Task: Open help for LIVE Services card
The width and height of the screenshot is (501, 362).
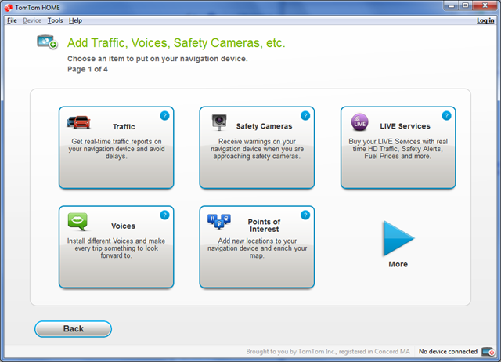Action: click(x=446, y=116)
